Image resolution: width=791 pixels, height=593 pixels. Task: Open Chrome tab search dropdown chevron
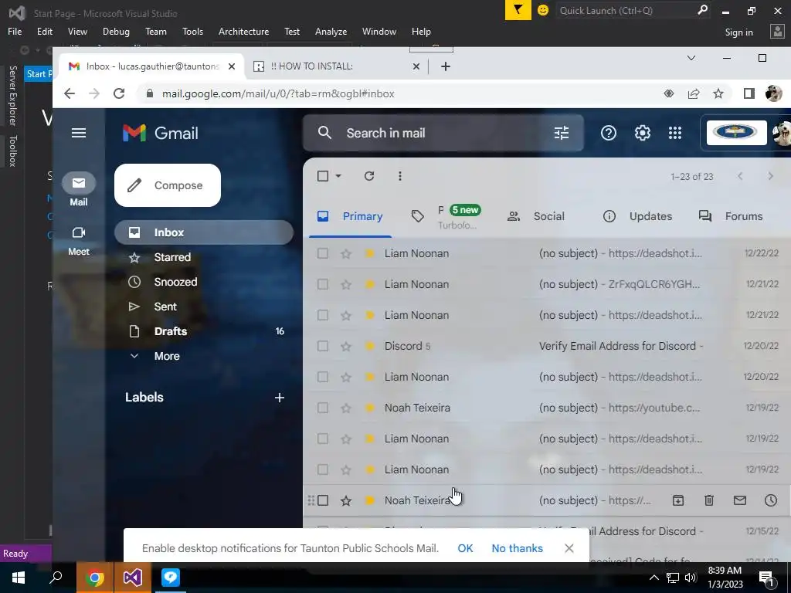(x=691, y=58)
